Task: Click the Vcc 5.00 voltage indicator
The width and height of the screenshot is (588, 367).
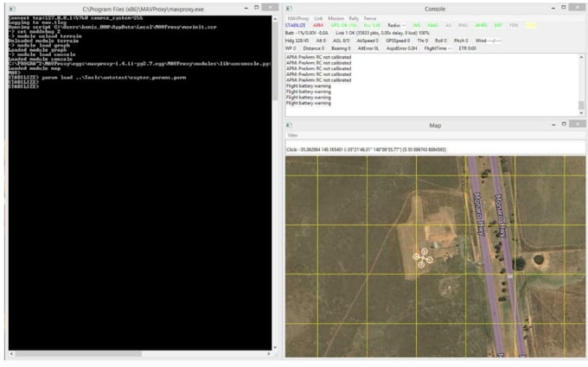Action: tap(372, 25)
